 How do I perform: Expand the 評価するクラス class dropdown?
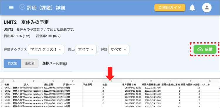[46, 49]
